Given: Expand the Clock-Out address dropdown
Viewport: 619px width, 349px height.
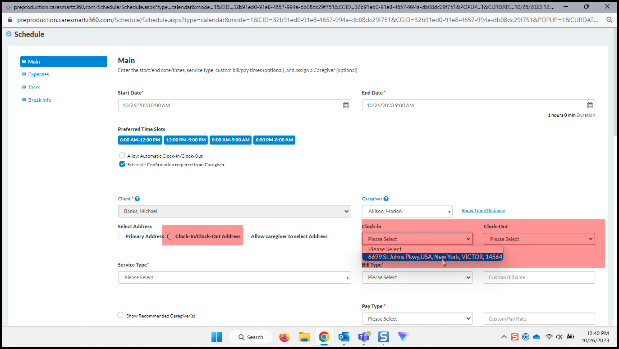Looking at the screenshot, I should click(539, 239).
